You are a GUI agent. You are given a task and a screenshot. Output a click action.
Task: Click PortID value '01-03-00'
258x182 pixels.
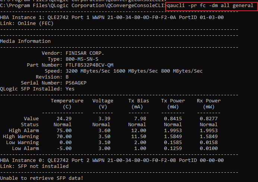click(212, 17)
